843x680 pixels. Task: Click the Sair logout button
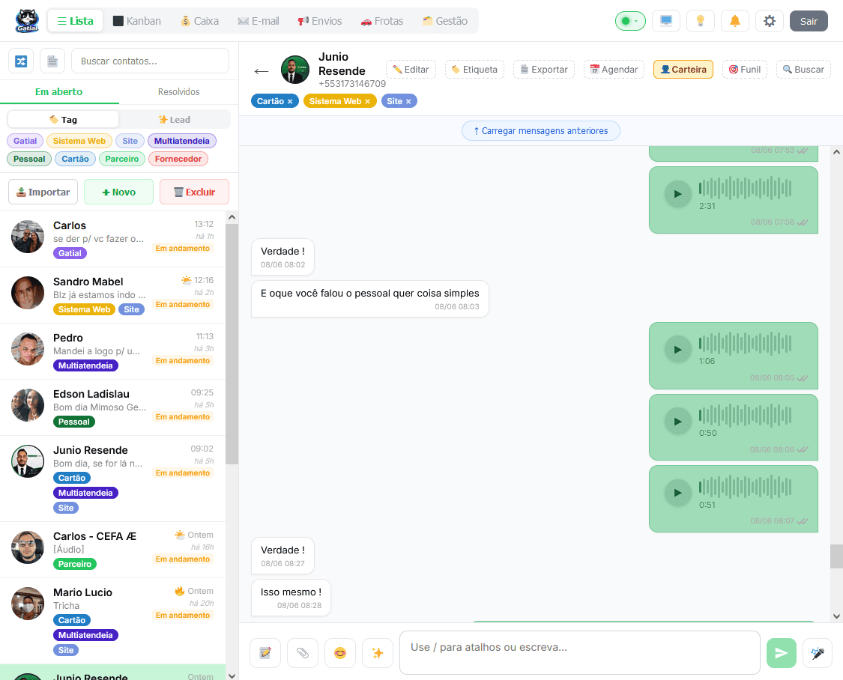(x=809, y=21)
